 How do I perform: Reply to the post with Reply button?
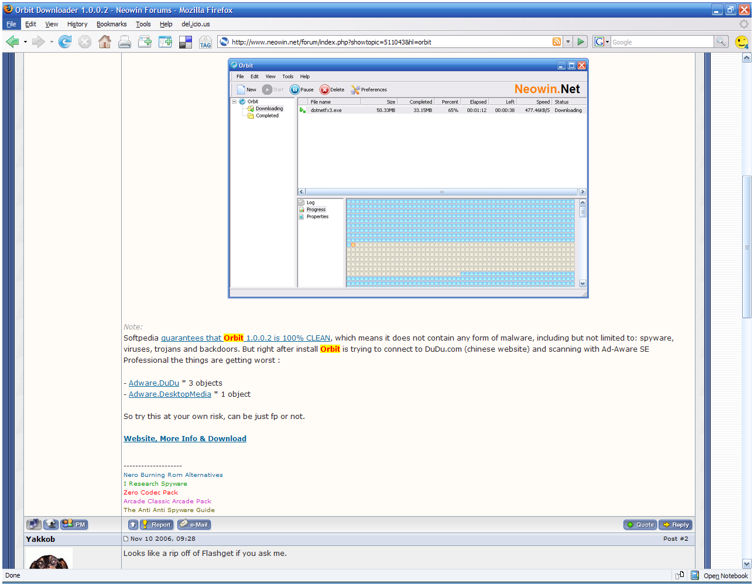(x=676, y=525)
